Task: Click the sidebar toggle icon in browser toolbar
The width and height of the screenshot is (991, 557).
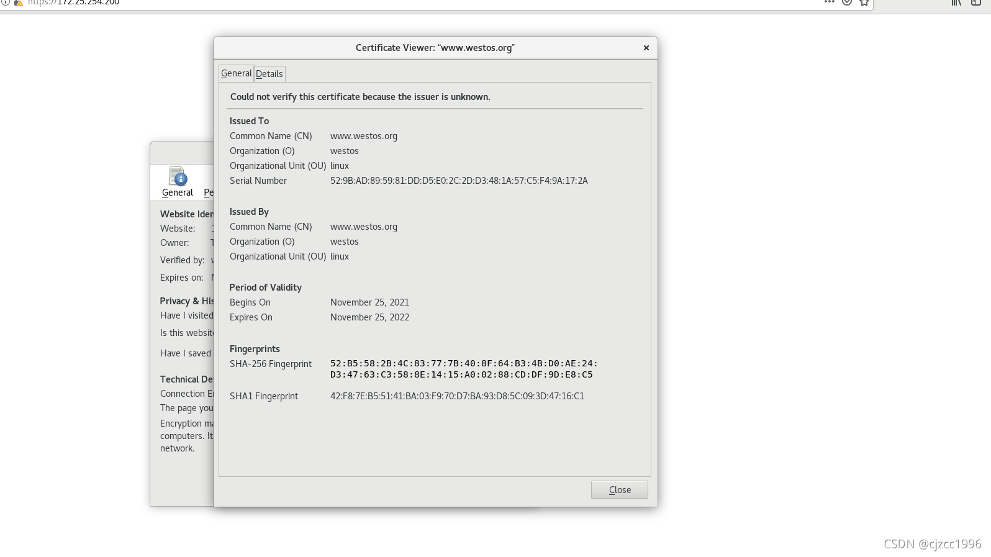Action: (x=975, y=2)
